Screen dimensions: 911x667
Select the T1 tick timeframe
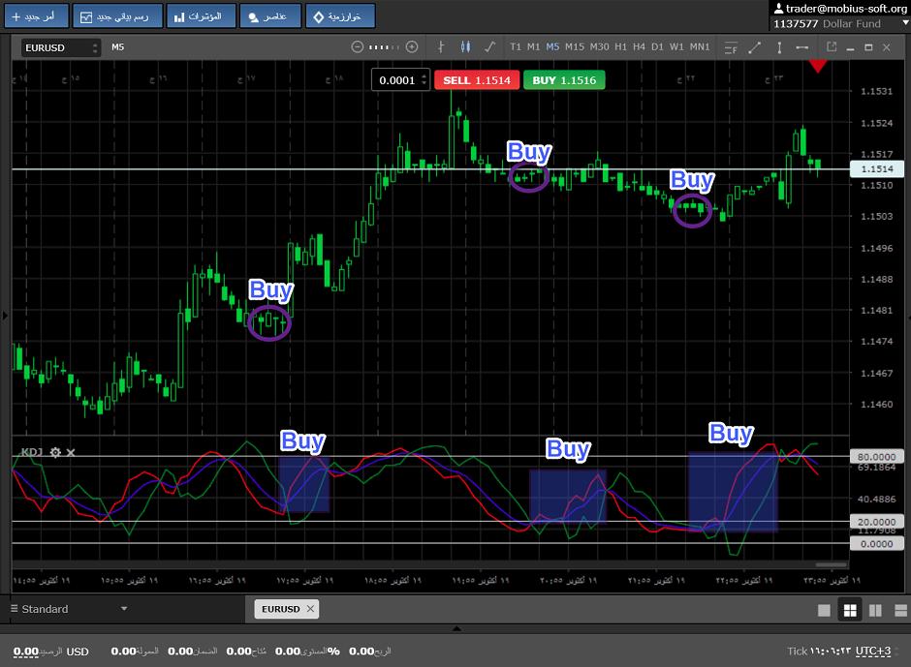[x=516, y=47]
